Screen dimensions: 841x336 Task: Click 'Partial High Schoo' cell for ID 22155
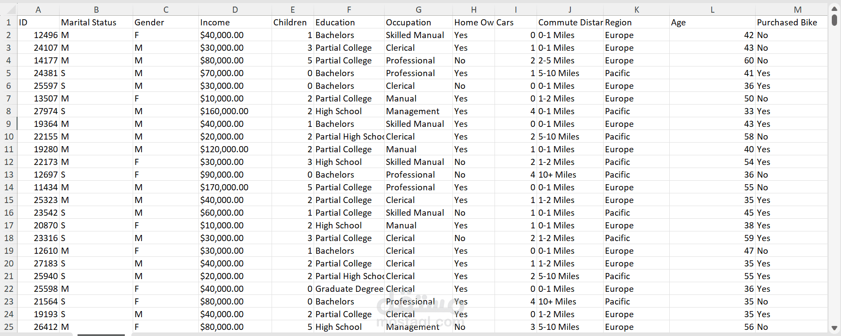349,136
